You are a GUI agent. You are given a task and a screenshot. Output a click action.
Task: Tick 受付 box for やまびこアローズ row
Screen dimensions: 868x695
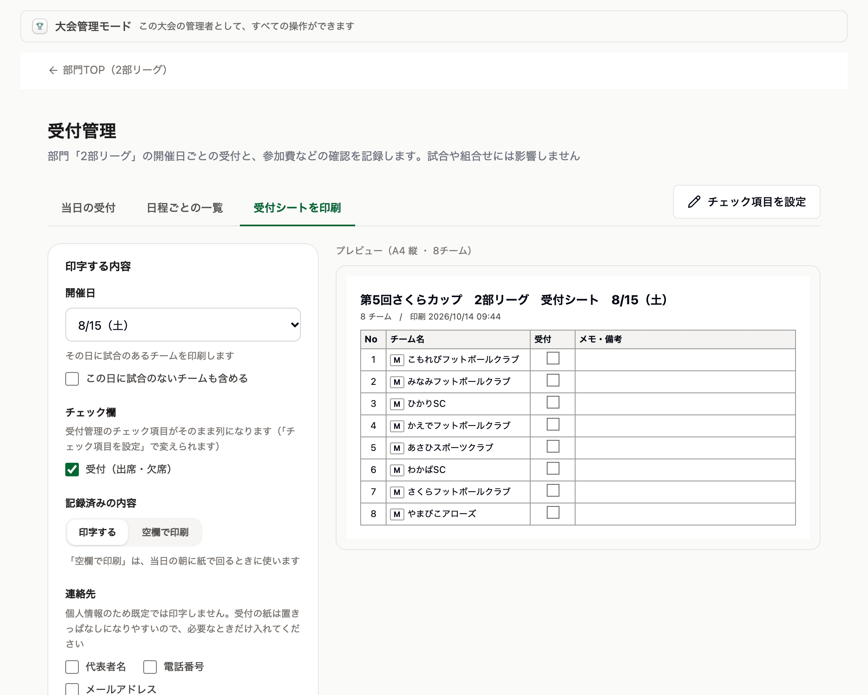pos(553,512)
